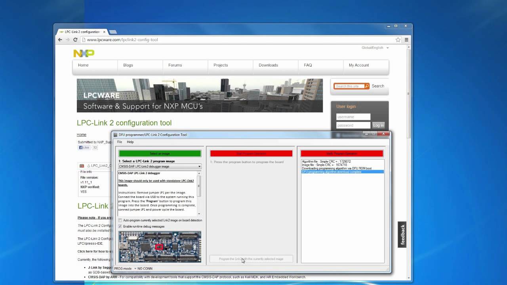Click the Log in button
The width and height of the screenshot is (507, 285).
click(x=378, y=125)
